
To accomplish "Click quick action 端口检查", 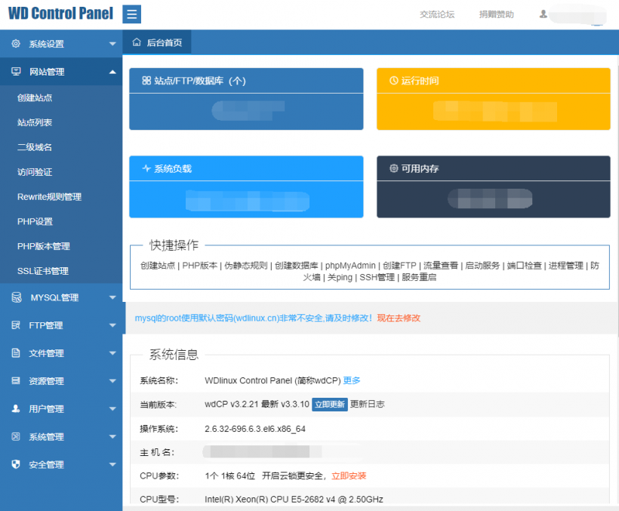I will coord(524,266).
